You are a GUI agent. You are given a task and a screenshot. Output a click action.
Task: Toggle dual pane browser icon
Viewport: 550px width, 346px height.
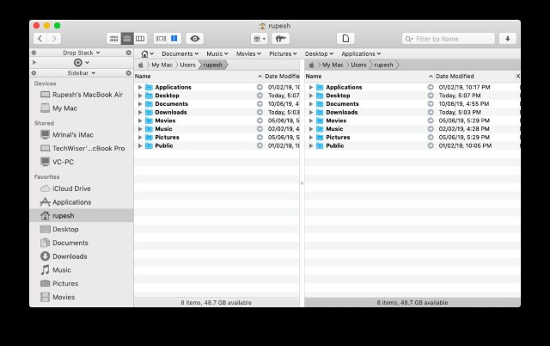(174, 39)
